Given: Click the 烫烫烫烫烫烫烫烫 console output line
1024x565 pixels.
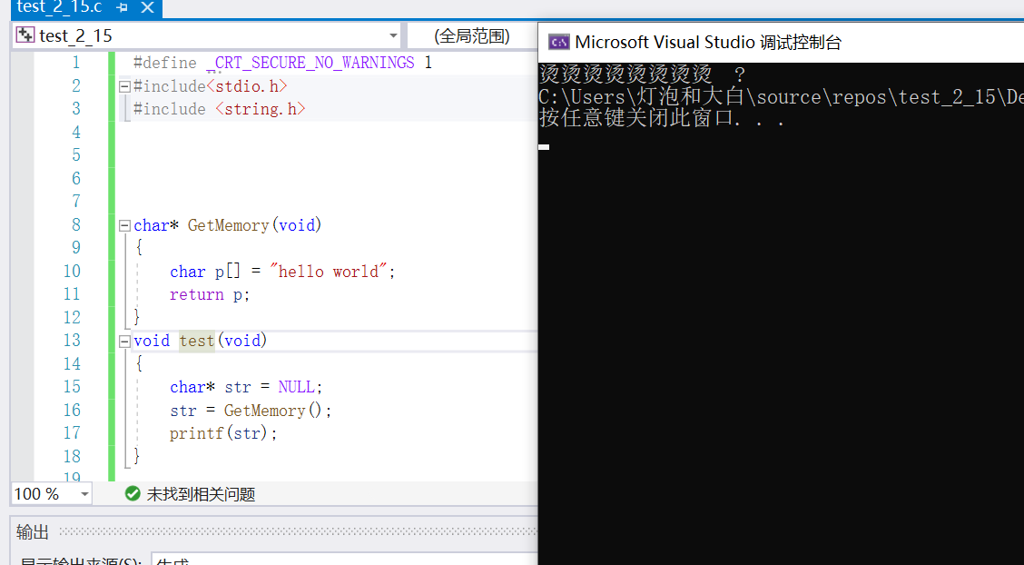Looking at the screenshot, I should [642, 74].
